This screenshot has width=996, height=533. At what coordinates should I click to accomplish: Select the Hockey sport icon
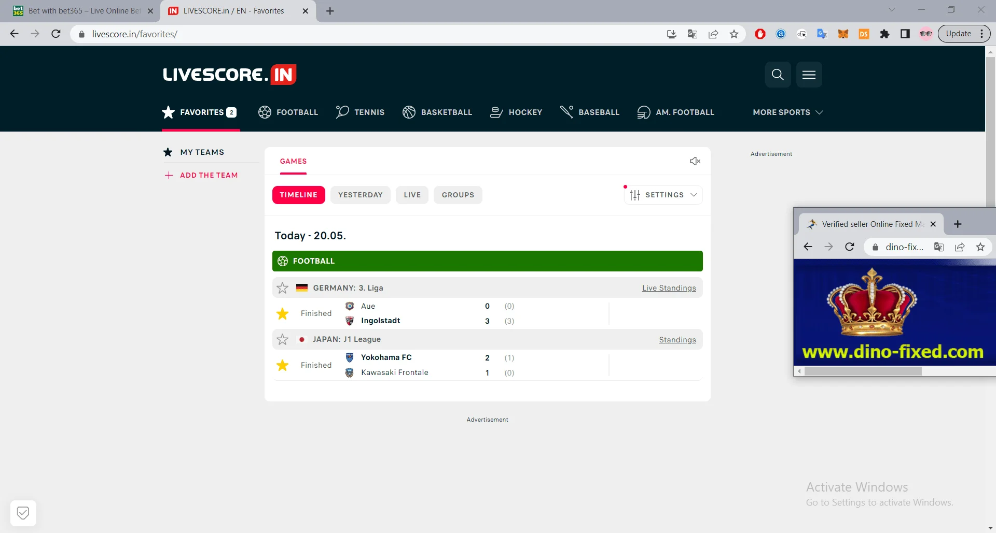click(x=496, y=112)
